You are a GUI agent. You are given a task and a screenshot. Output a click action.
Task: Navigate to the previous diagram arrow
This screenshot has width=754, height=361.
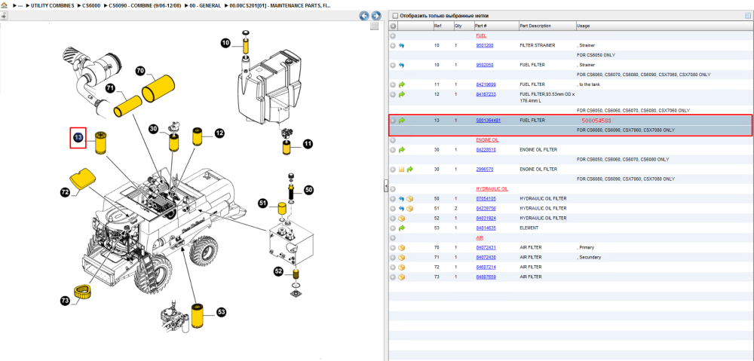(364, 16)
